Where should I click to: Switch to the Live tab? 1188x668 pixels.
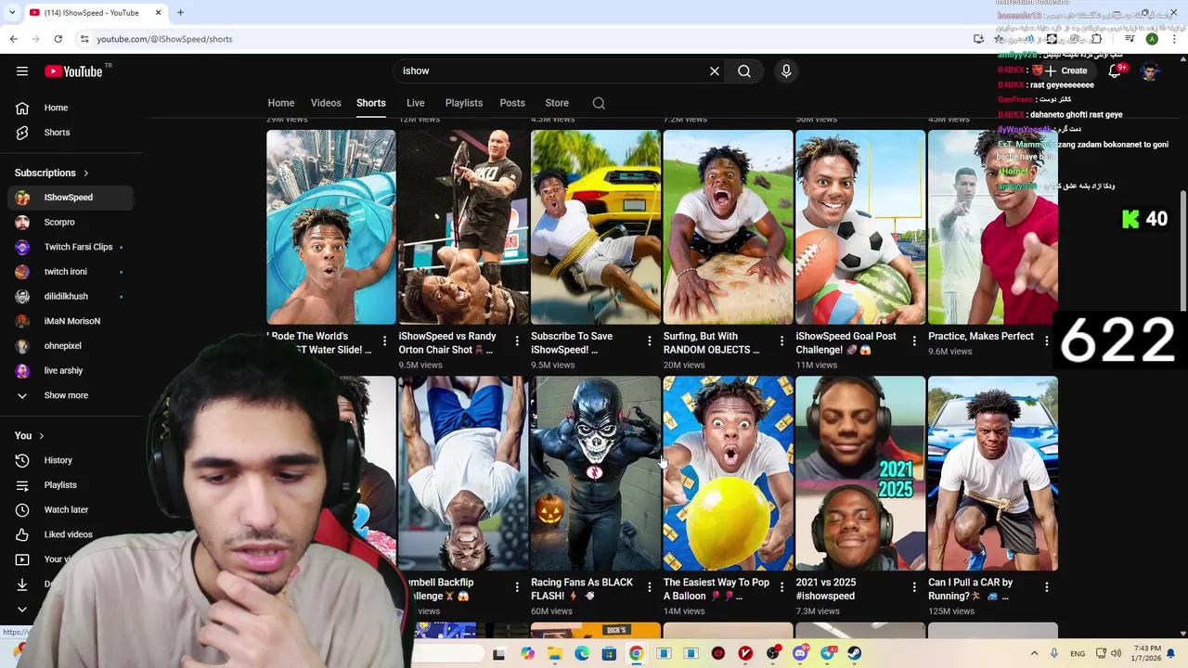416,103
